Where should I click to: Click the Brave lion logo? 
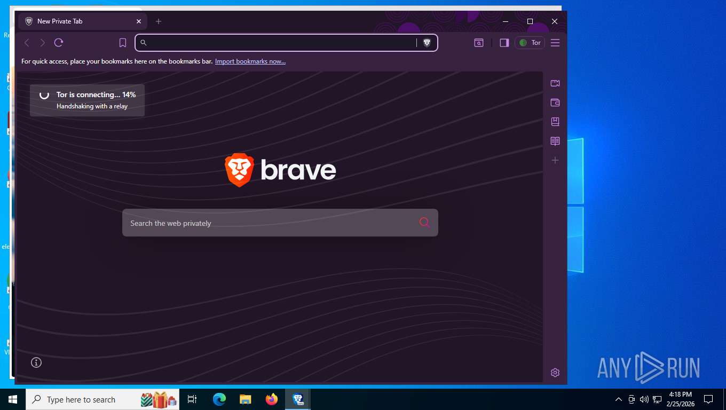coord(239,170)
